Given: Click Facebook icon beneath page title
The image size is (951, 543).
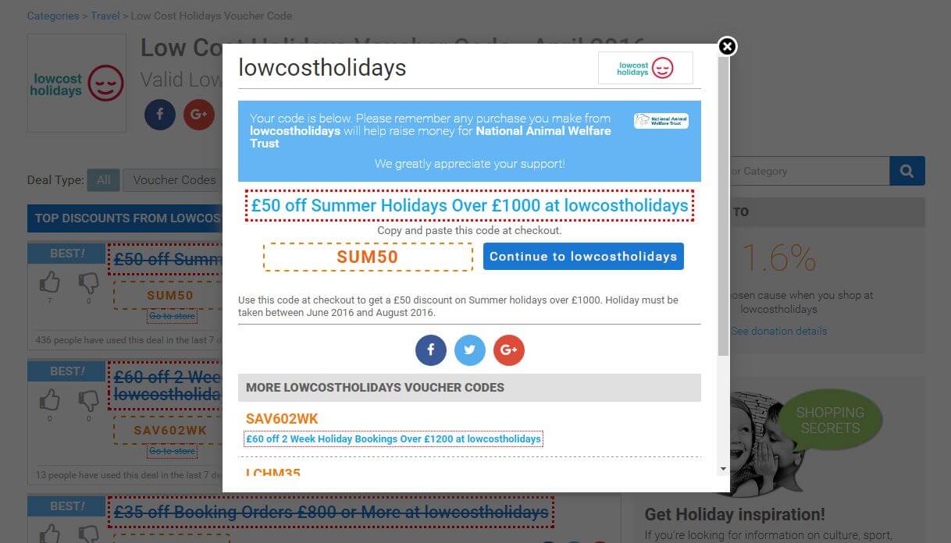Looking at the screenshot, I should click(160, 115).
